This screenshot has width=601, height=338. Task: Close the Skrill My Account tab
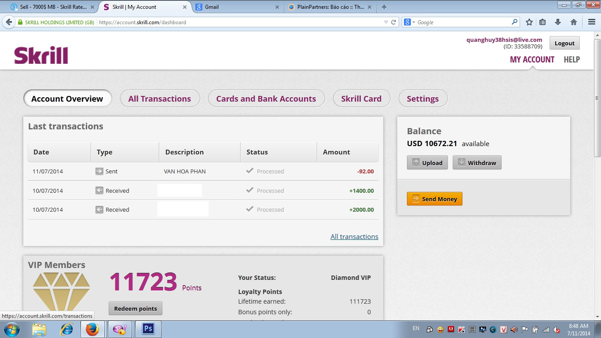tap(185, 7)
